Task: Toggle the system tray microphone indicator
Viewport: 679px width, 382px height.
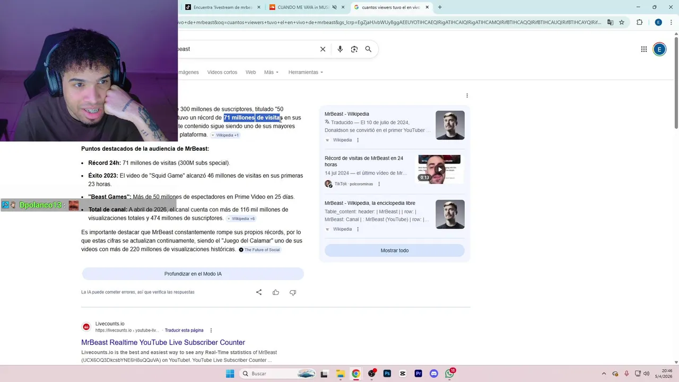Action: point(626,374)
